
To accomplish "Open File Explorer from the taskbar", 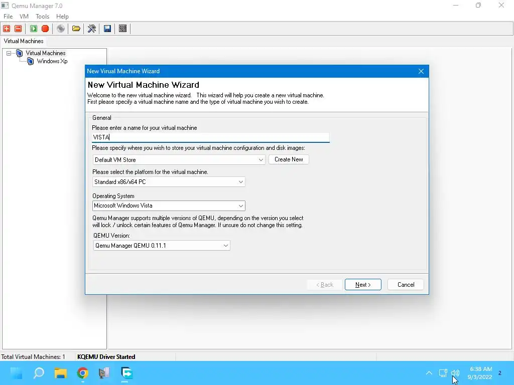I will pos(61,373).
